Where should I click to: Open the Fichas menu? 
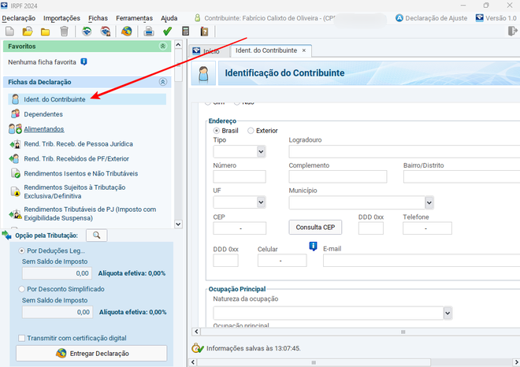(x=98, y=18)
